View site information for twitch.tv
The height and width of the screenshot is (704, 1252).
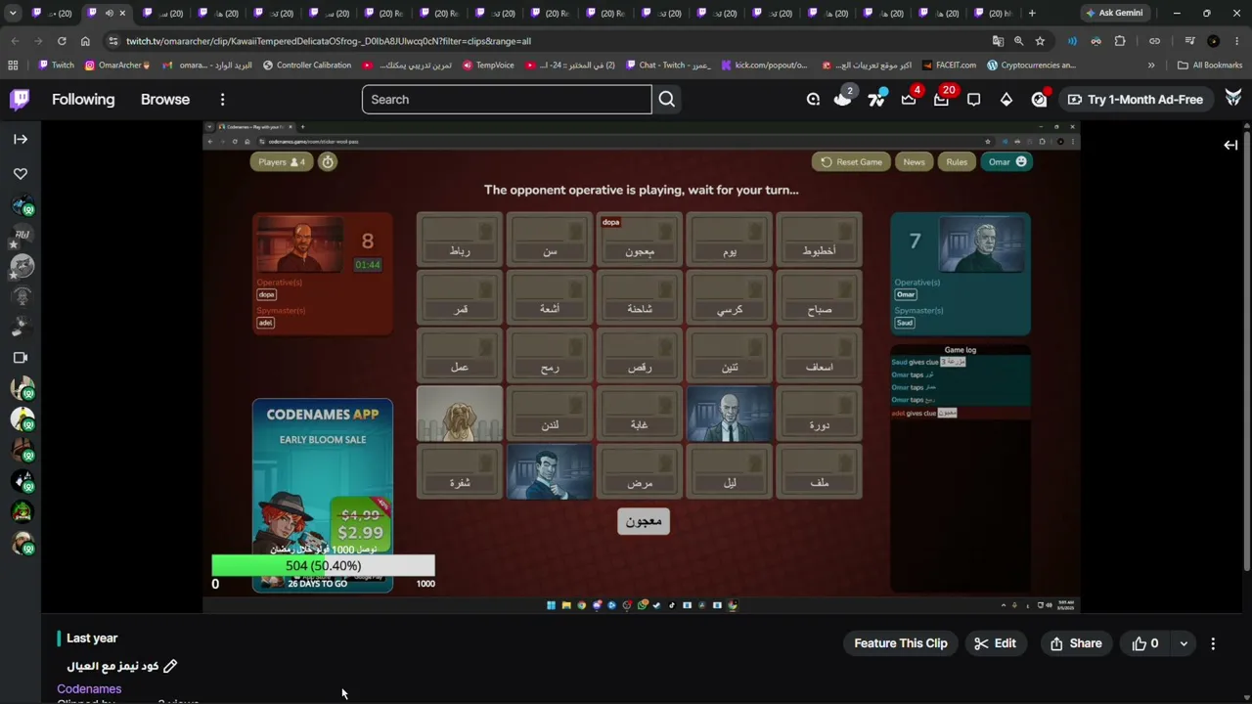click(112, 41)
